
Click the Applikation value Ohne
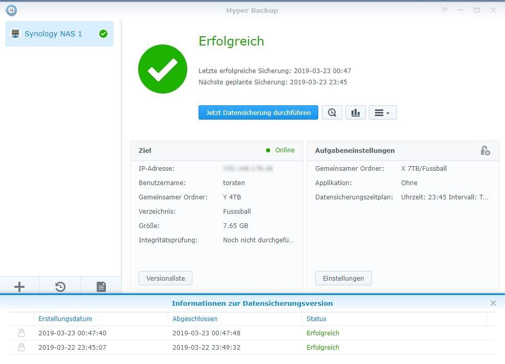click(x=409, y=183)
